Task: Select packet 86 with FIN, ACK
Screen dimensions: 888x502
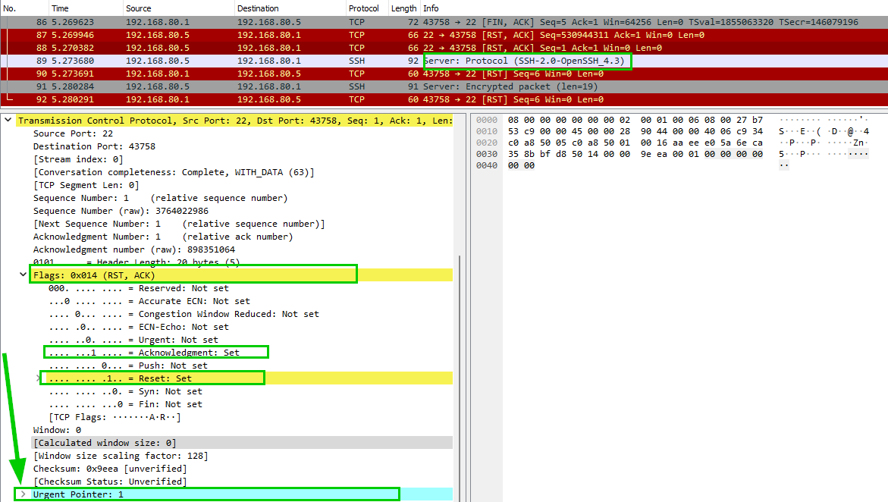Action: (x=227, y=22)
